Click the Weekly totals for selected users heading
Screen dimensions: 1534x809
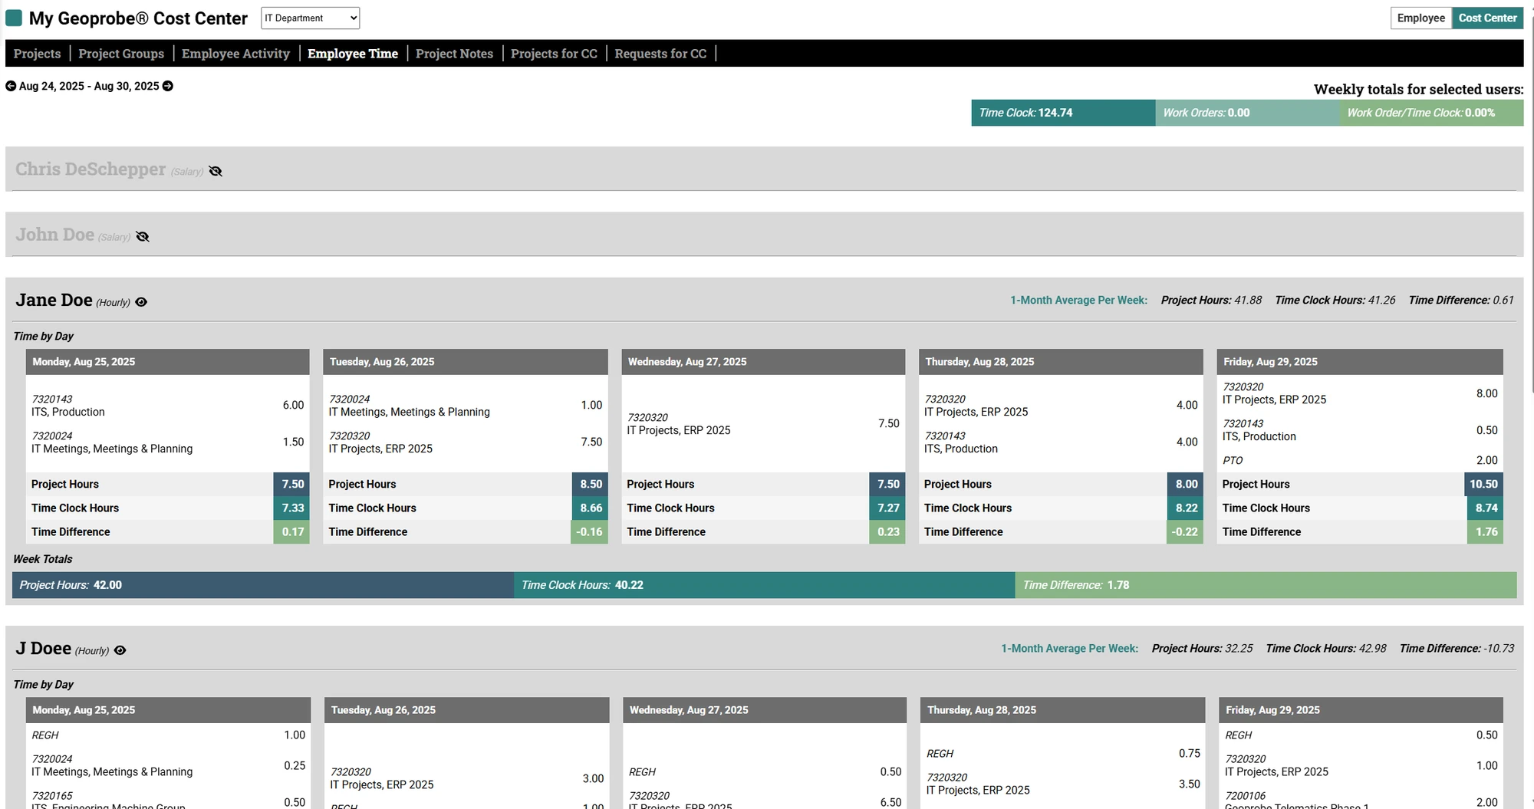1418,90
